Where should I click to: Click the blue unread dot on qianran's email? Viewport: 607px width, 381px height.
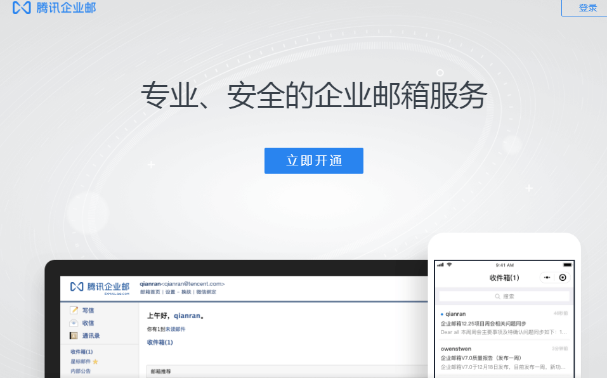[441, 314]
